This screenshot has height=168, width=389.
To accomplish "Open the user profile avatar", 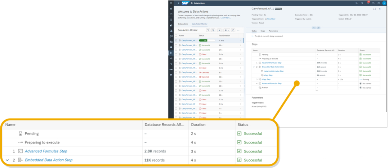I will (x=384, y=3).
